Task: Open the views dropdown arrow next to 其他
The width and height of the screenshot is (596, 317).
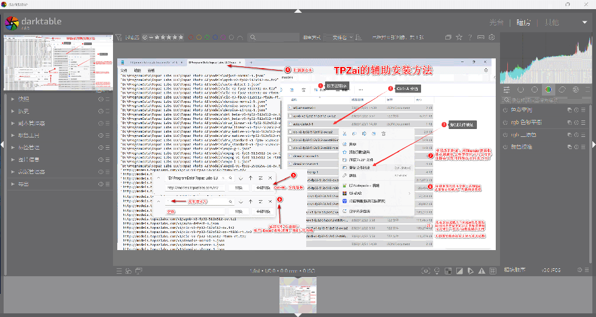Action: (x=584, y=23)
